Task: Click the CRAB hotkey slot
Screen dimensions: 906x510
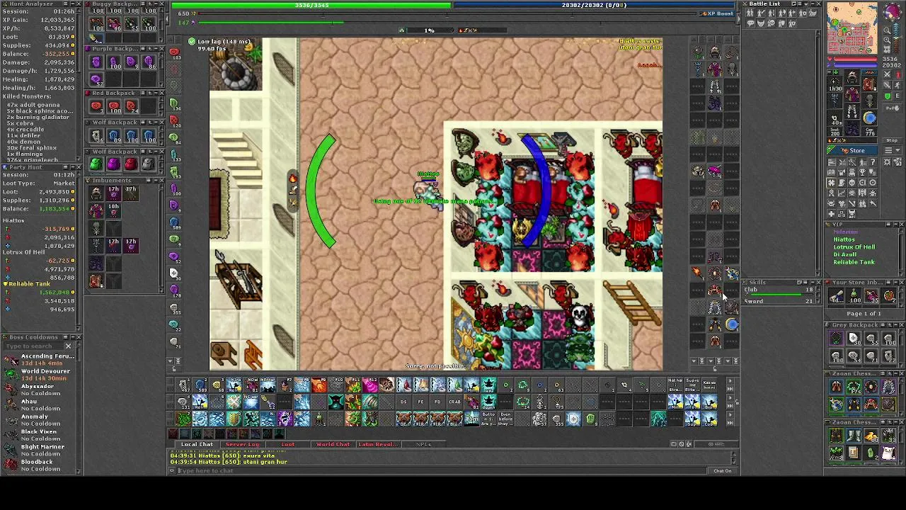Action: 454,402
